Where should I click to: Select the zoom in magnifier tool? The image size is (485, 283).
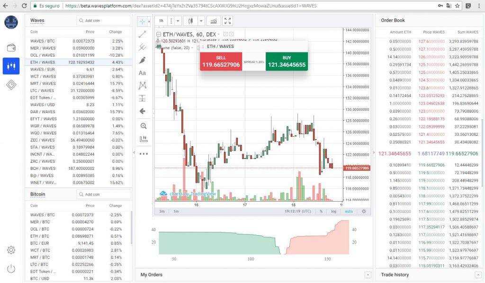143,126
